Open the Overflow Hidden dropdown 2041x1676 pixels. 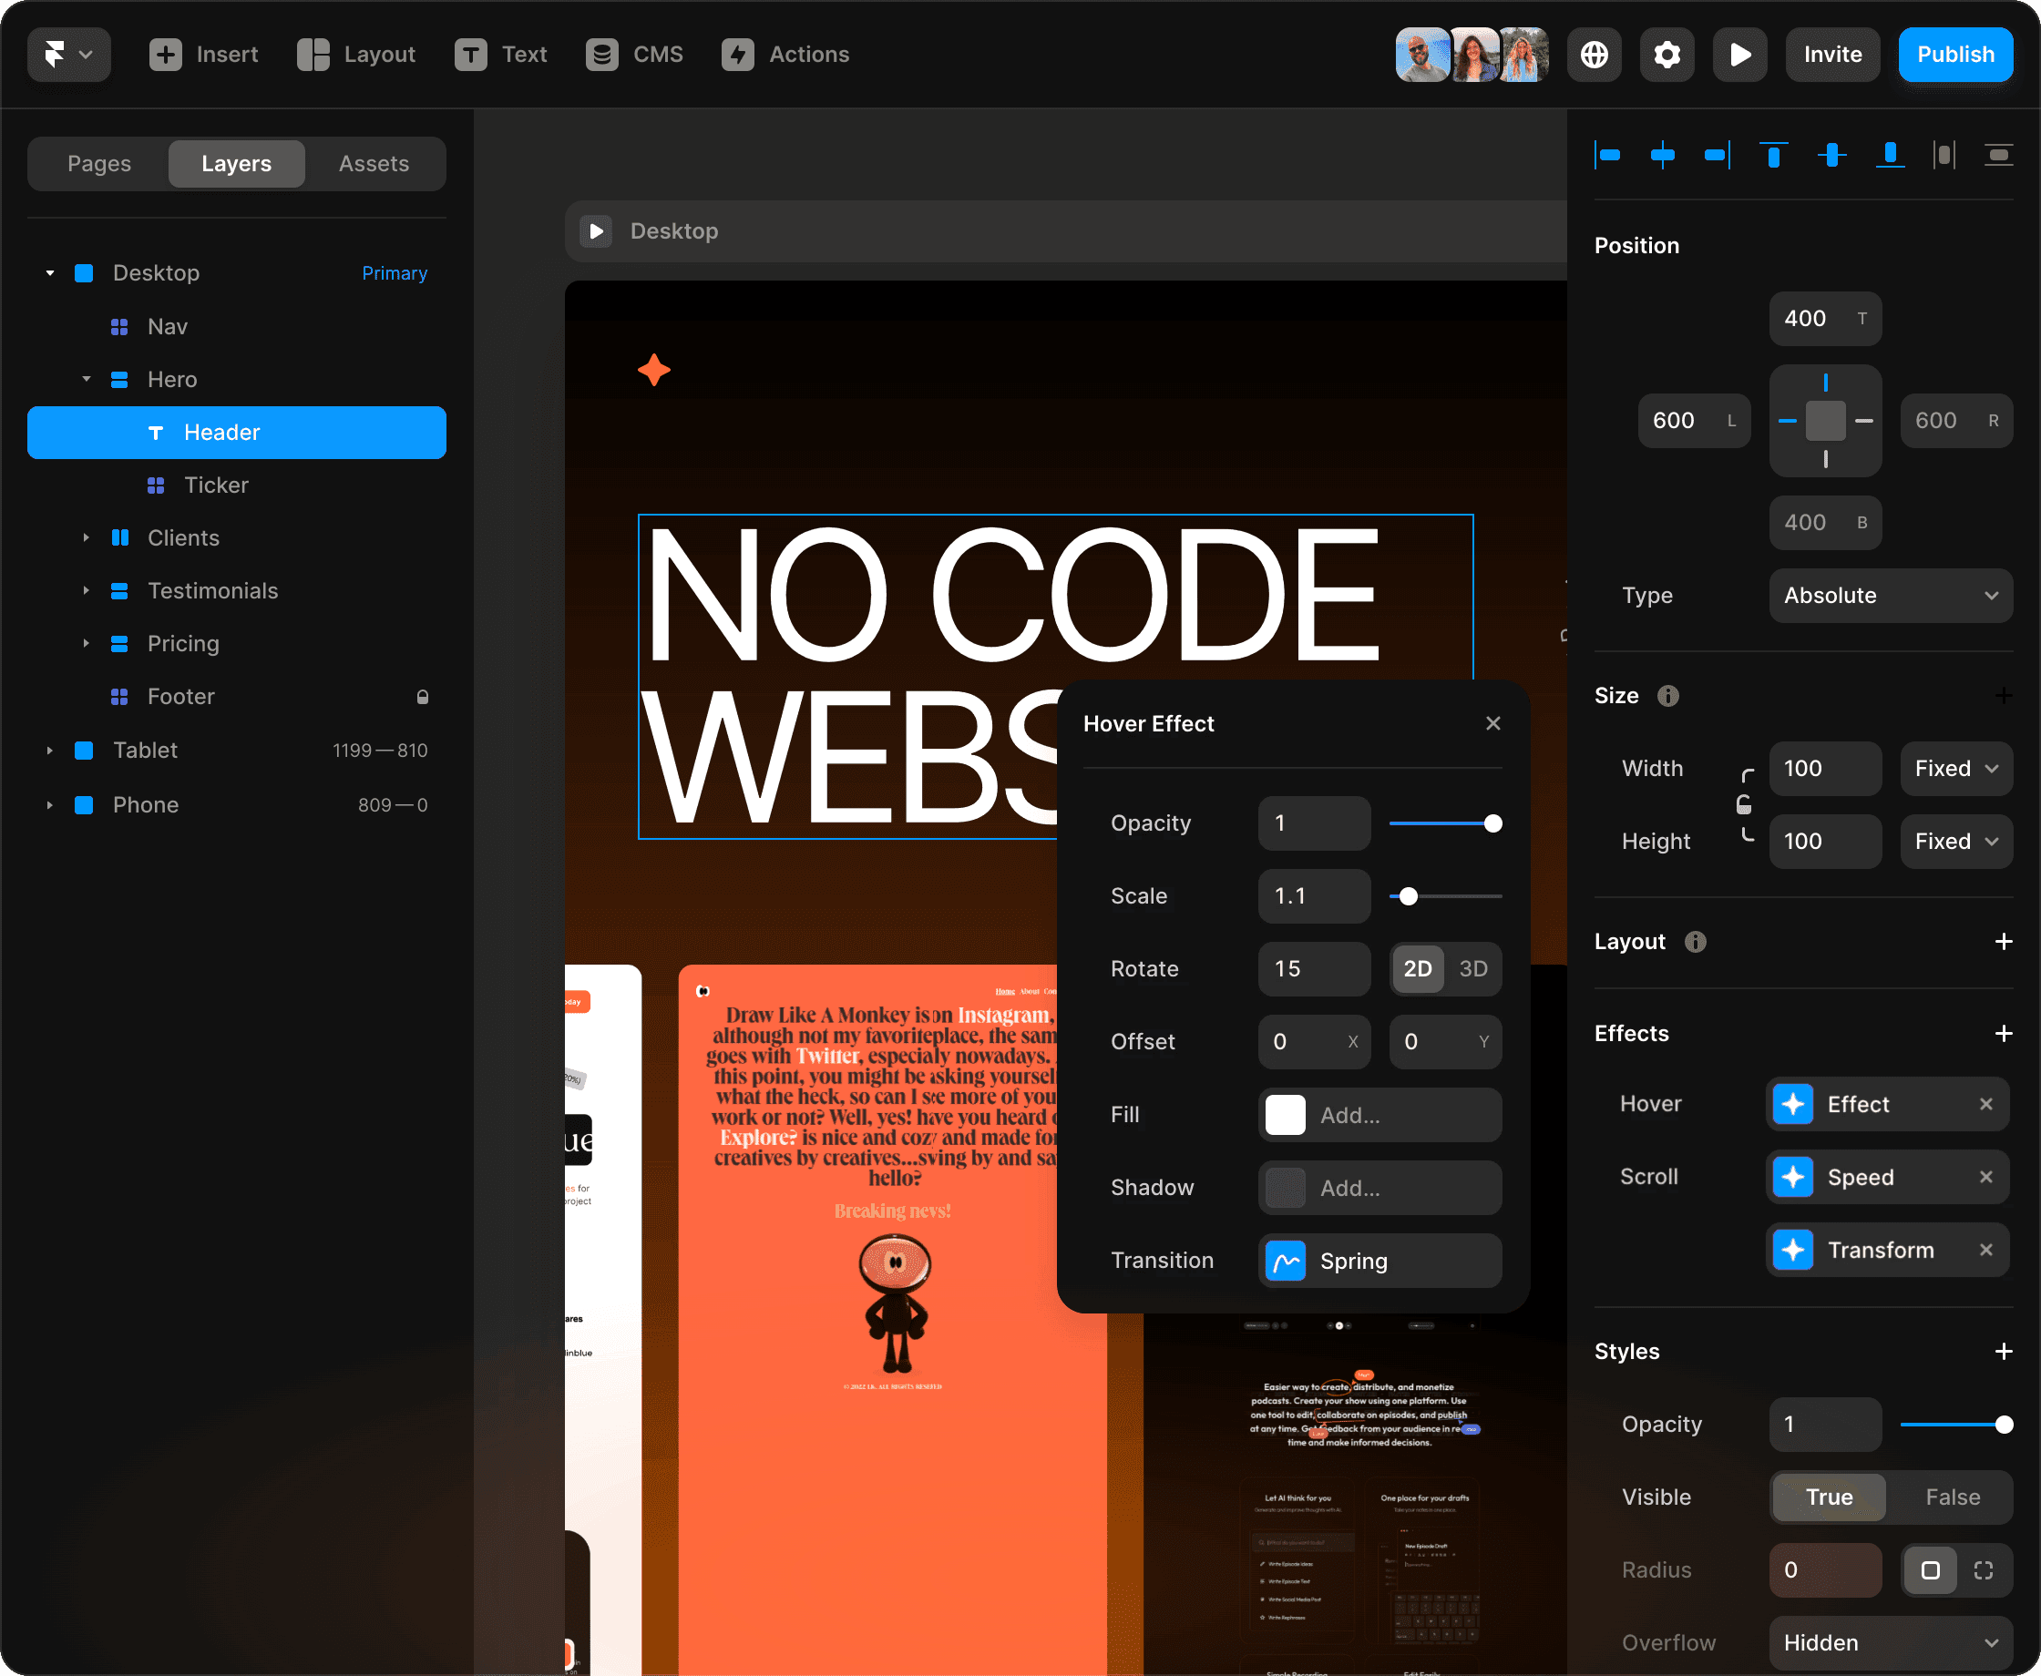(1890, 1642)
